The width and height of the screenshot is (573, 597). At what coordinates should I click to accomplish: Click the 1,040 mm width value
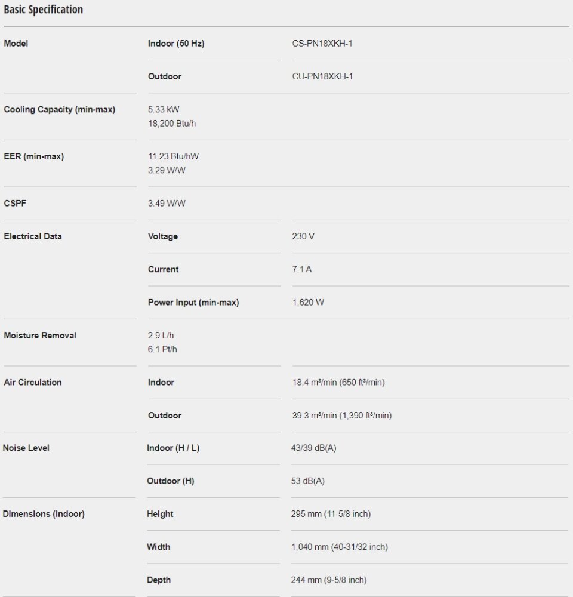point(339,547)
